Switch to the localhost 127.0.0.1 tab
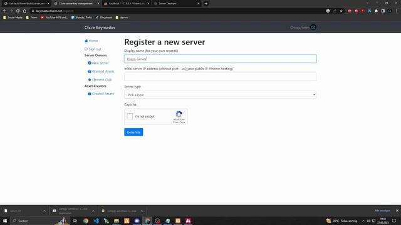Image resolution: width=401 pixels, height=225 pixels. (127, 4)
